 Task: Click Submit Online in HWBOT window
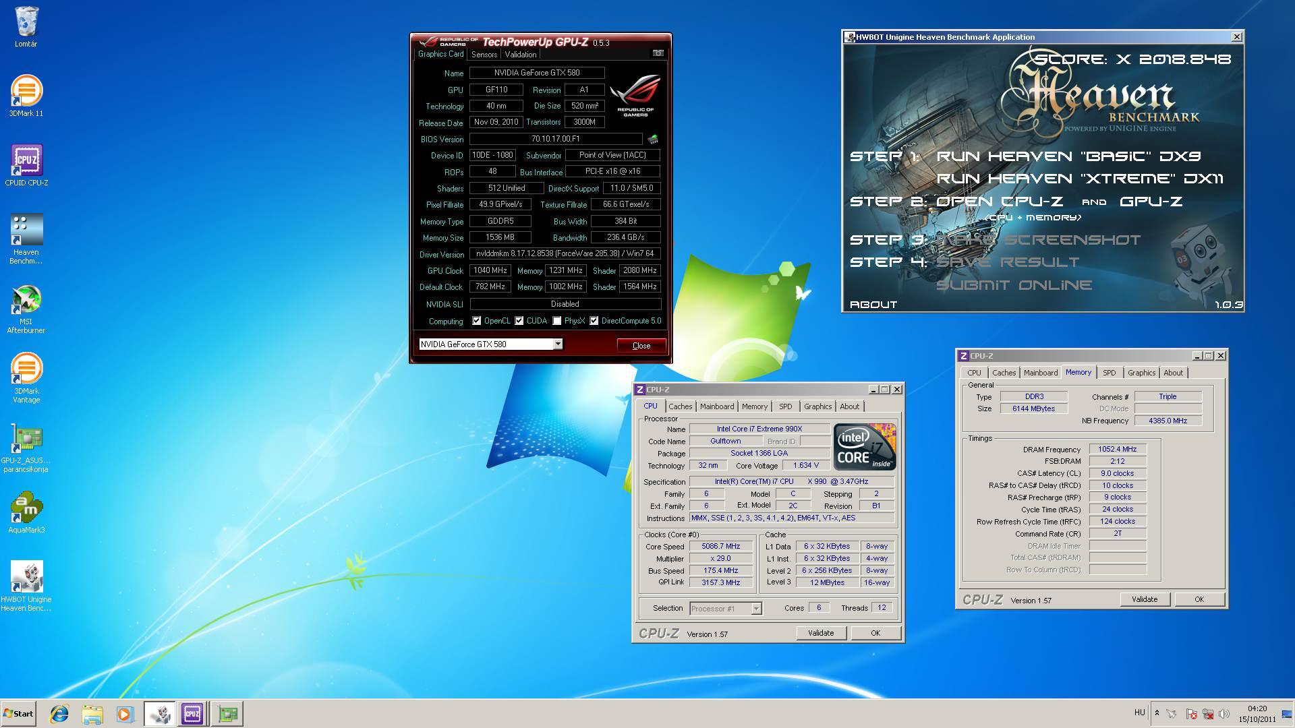pos(1014,285)
